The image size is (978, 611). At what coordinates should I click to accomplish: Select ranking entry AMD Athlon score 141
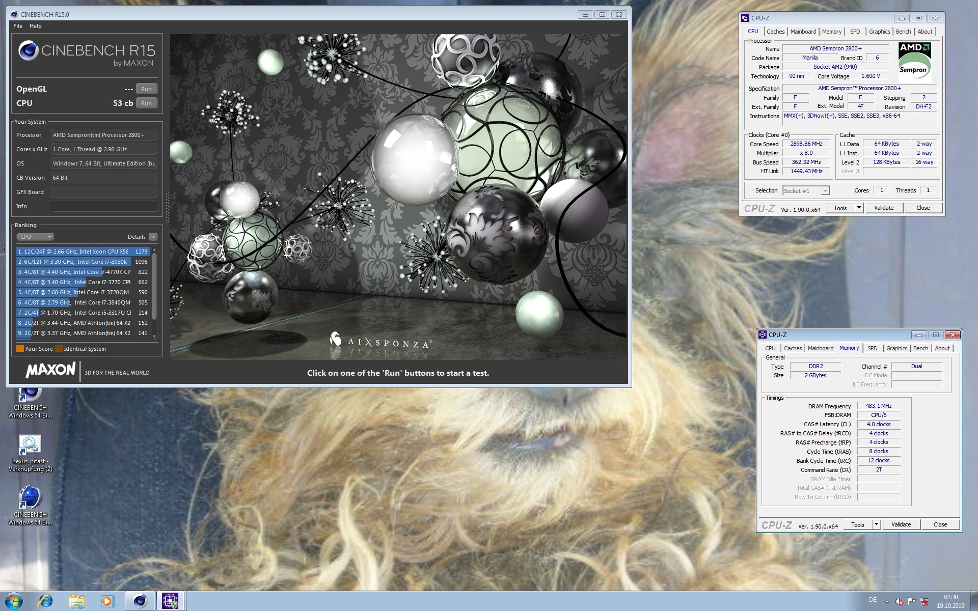tap(83, 333)
